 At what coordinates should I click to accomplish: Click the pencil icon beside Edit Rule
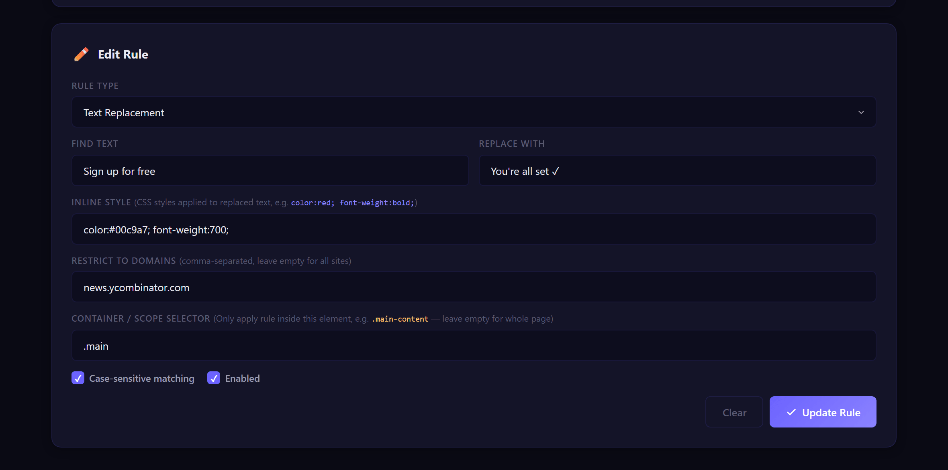82,54
